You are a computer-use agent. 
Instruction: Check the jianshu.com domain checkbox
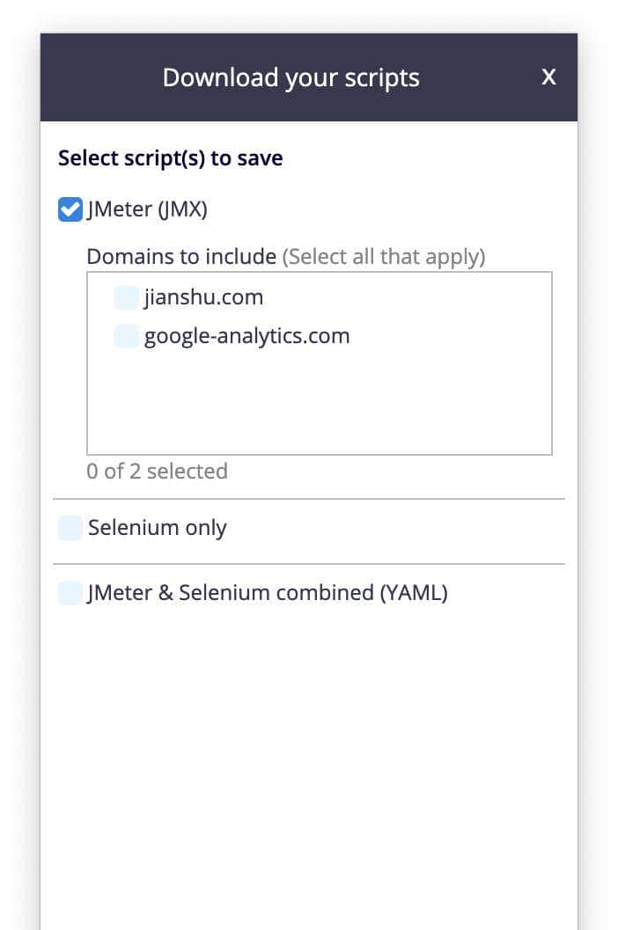pos(126,297)
